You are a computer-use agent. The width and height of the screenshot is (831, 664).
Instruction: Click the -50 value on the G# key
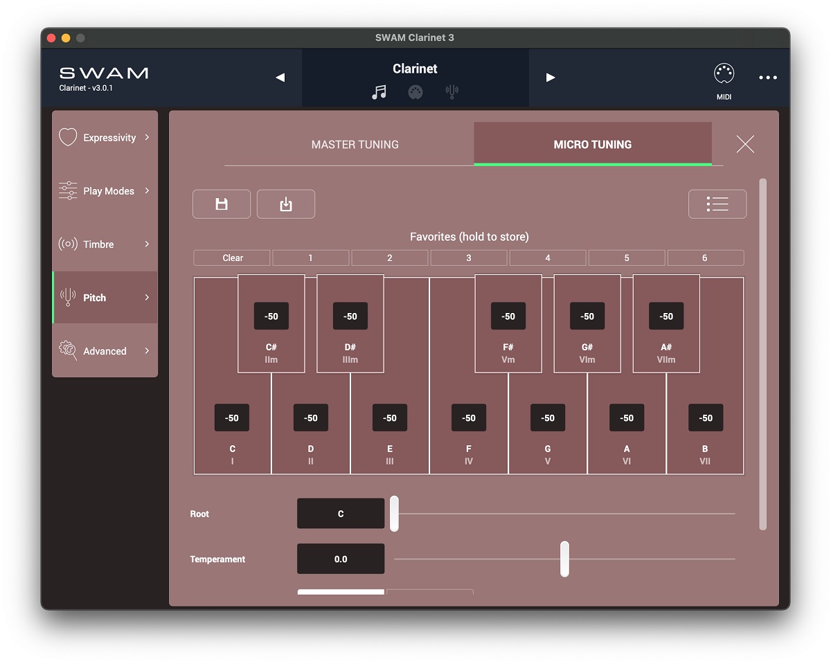click(587, 316)
